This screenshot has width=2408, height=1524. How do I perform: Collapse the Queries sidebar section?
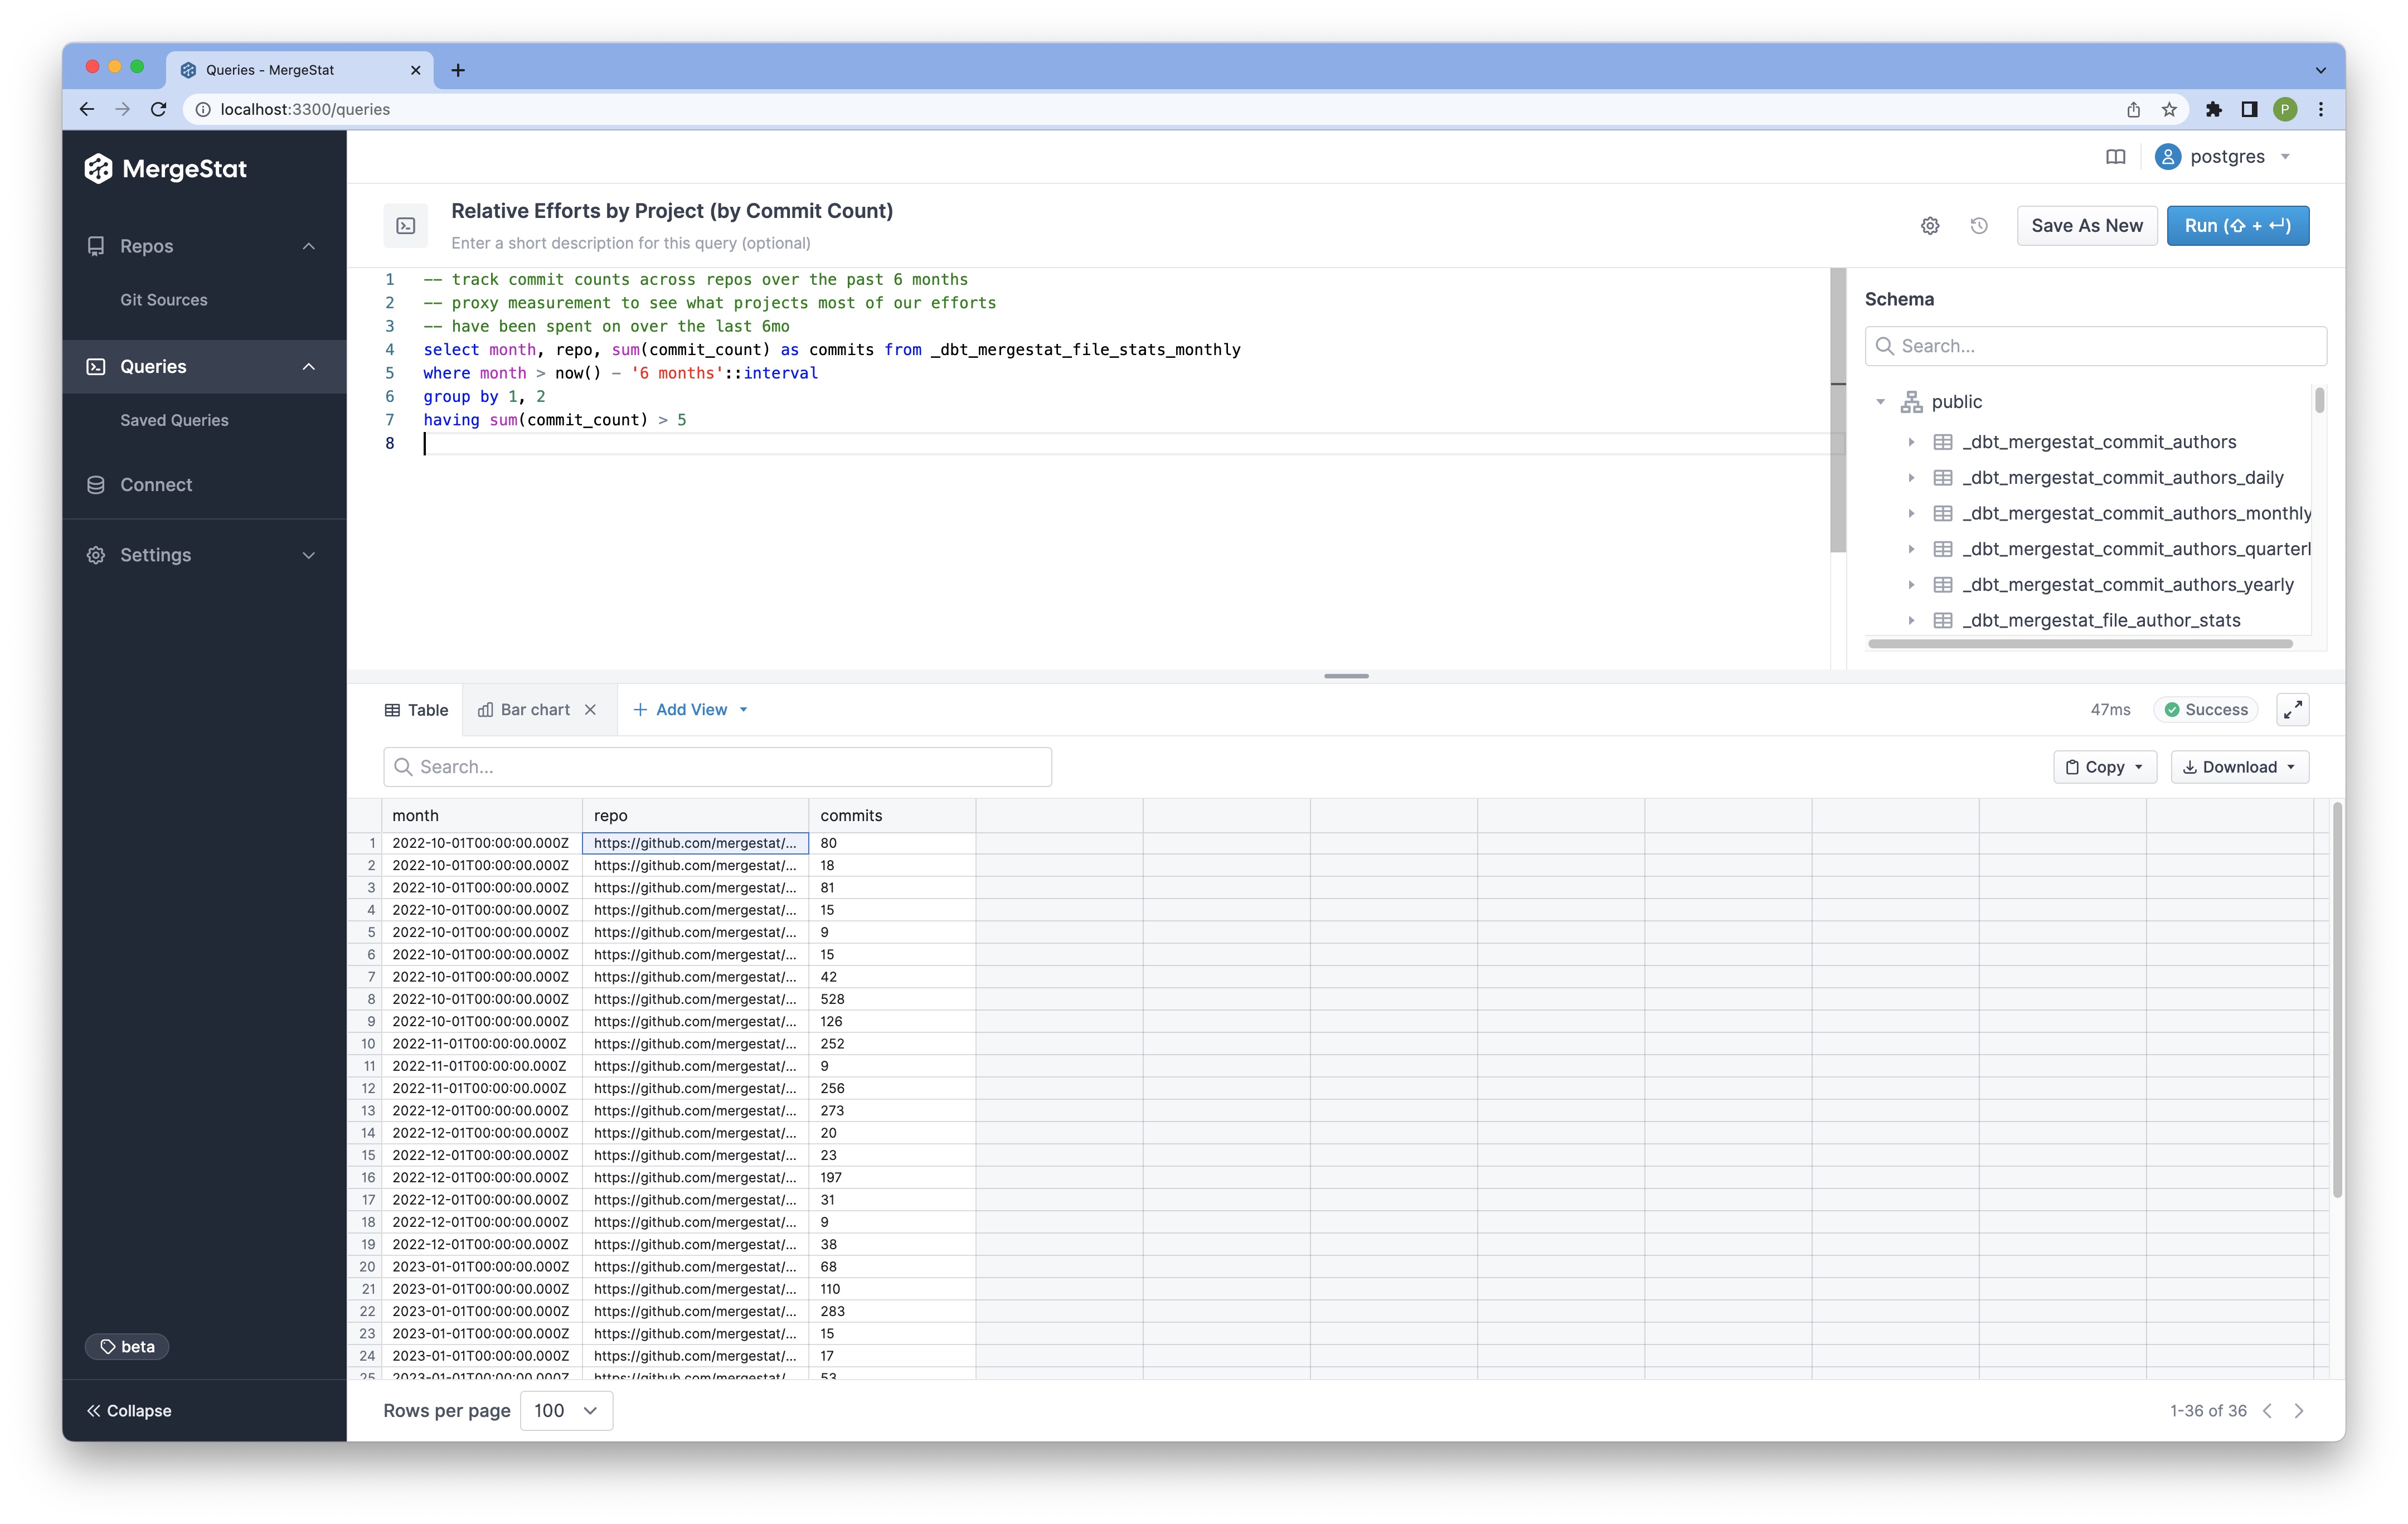(x=308, y=367)
